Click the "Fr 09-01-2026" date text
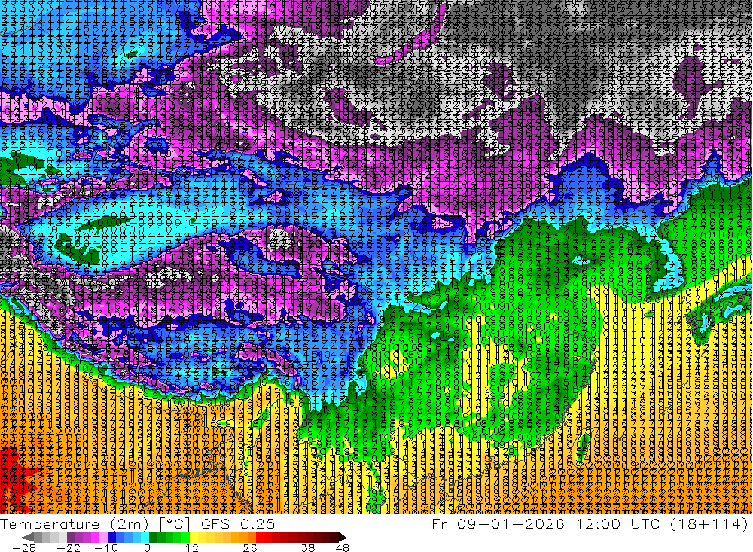 498,523
